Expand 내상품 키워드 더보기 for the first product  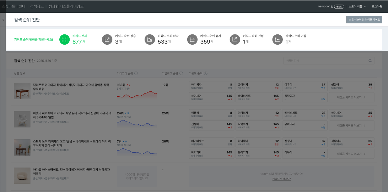(351, 96)
